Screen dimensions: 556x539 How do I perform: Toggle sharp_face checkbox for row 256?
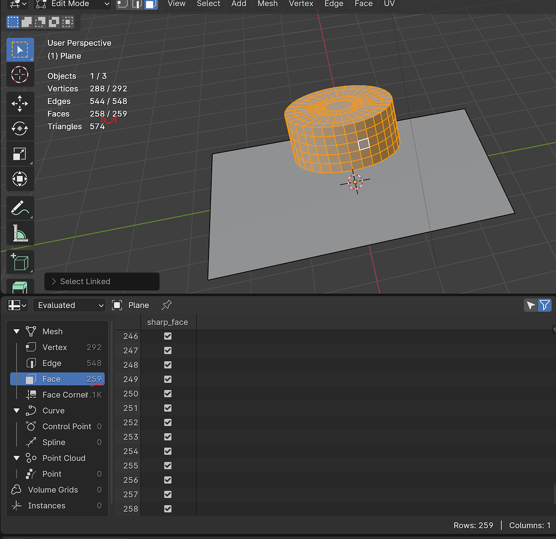click(x=168, y=480)
